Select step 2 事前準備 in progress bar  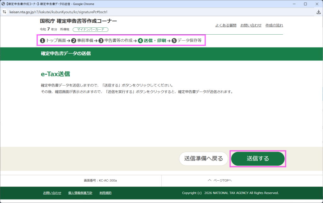(x=82, y=41)
